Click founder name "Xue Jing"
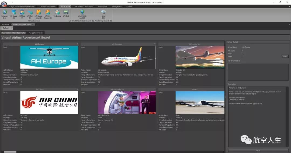The image size is (291, 153). 23,118
